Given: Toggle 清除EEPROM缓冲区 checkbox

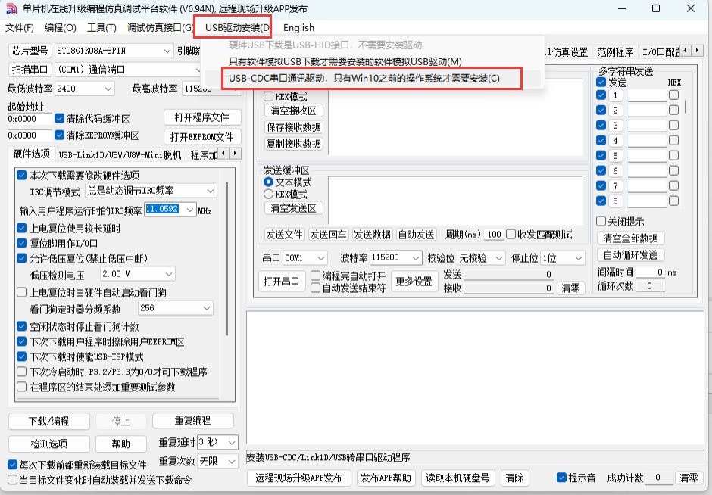Looking at the screenshot, I should click(x=60, y=135).
